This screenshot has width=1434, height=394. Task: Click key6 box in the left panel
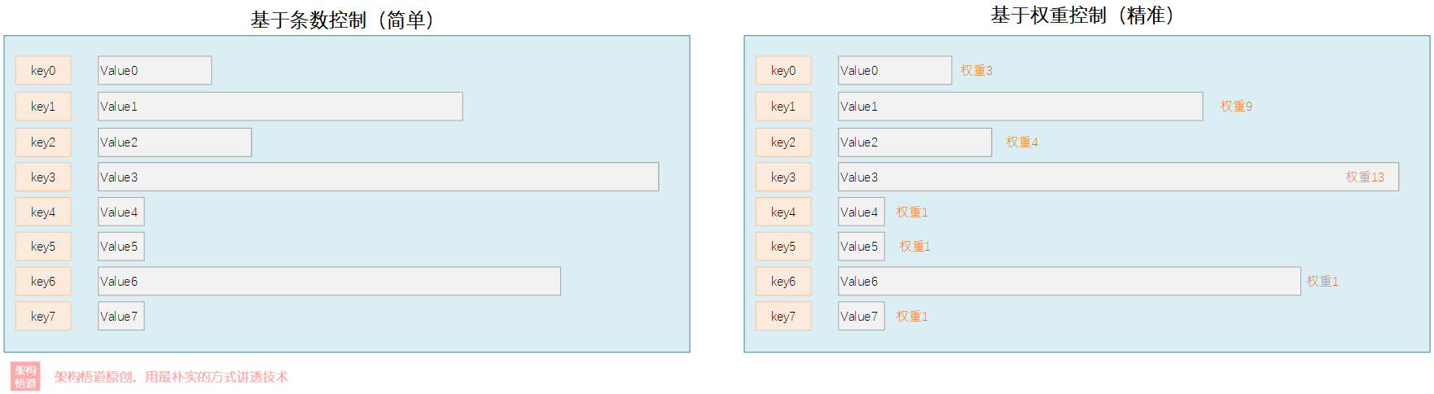43,281
